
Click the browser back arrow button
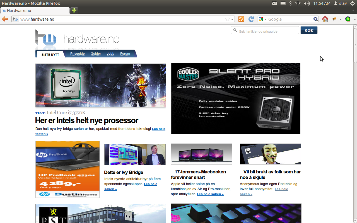tap(5, 19)
